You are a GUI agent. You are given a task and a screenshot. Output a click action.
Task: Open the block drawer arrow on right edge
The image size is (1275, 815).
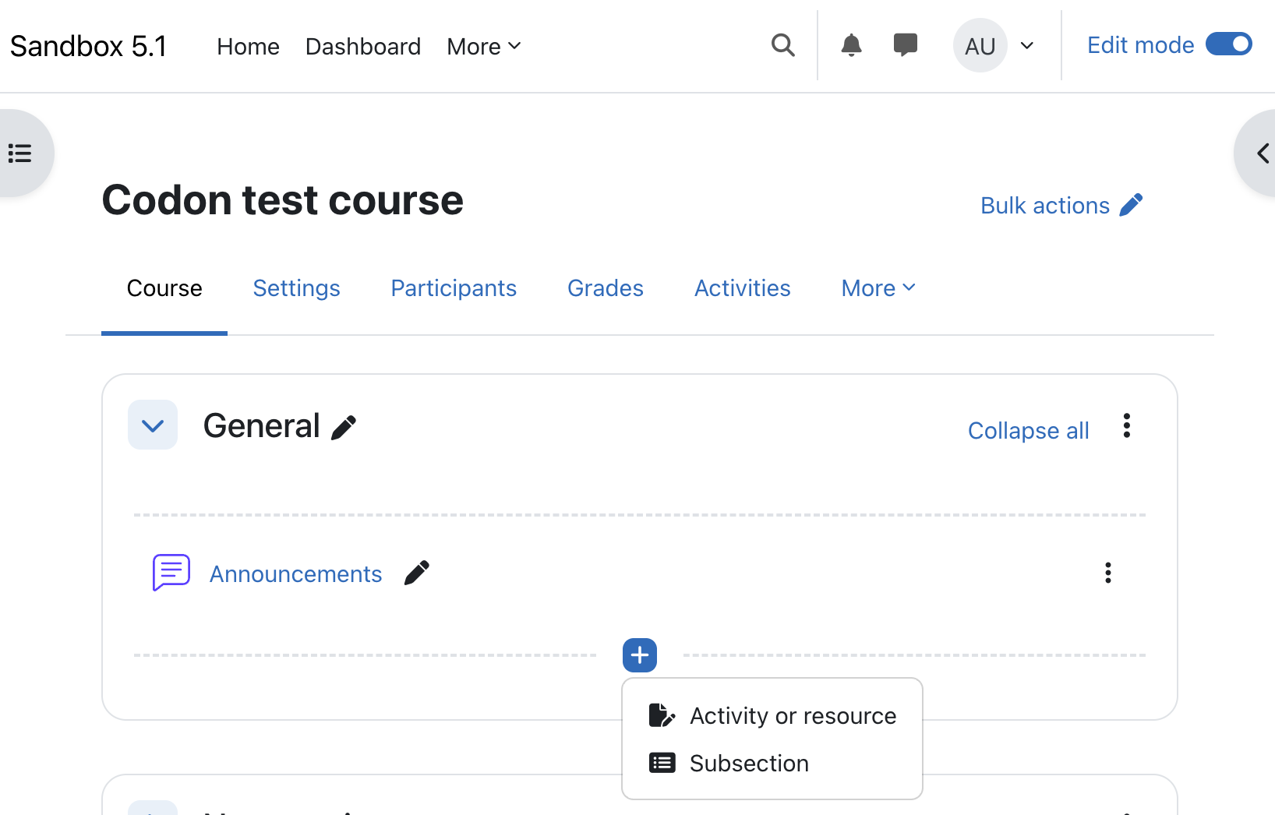tap(1263, 153)
